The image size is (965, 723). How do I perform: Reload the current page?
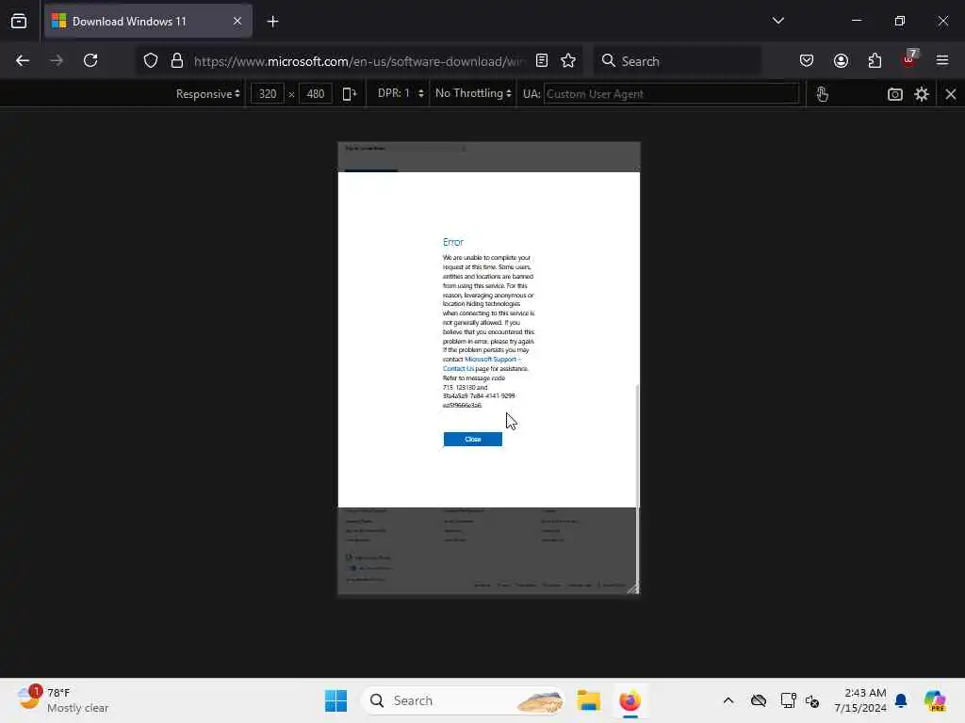point(90,61)
